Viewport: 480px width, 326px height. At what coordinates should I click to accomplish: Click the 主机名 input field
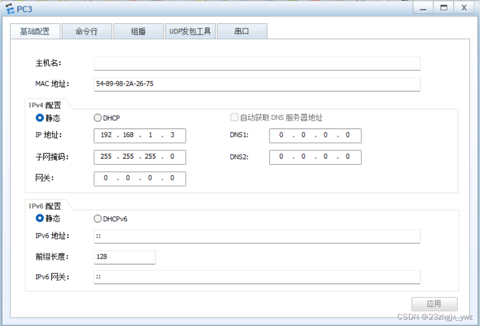[x=257, y=64]
